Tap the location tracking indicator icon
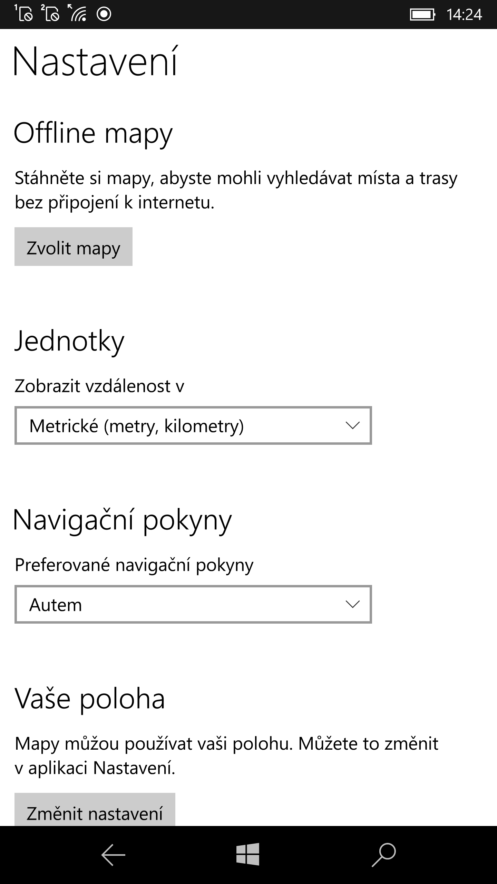Screen dimensions: 497x884 [x=103, y=15]
